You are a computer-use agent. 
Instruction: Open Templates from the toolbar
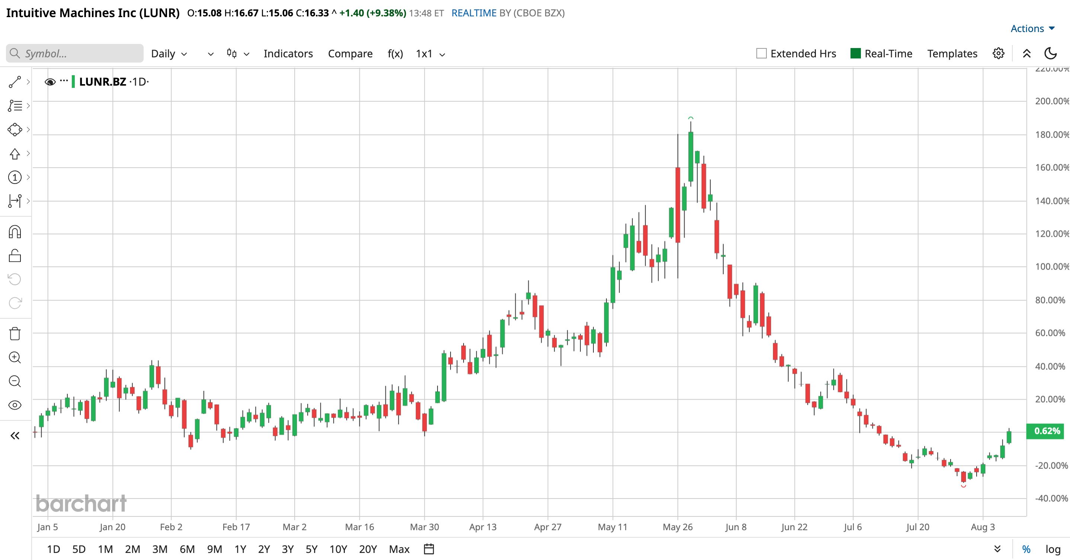pos(952,54)
